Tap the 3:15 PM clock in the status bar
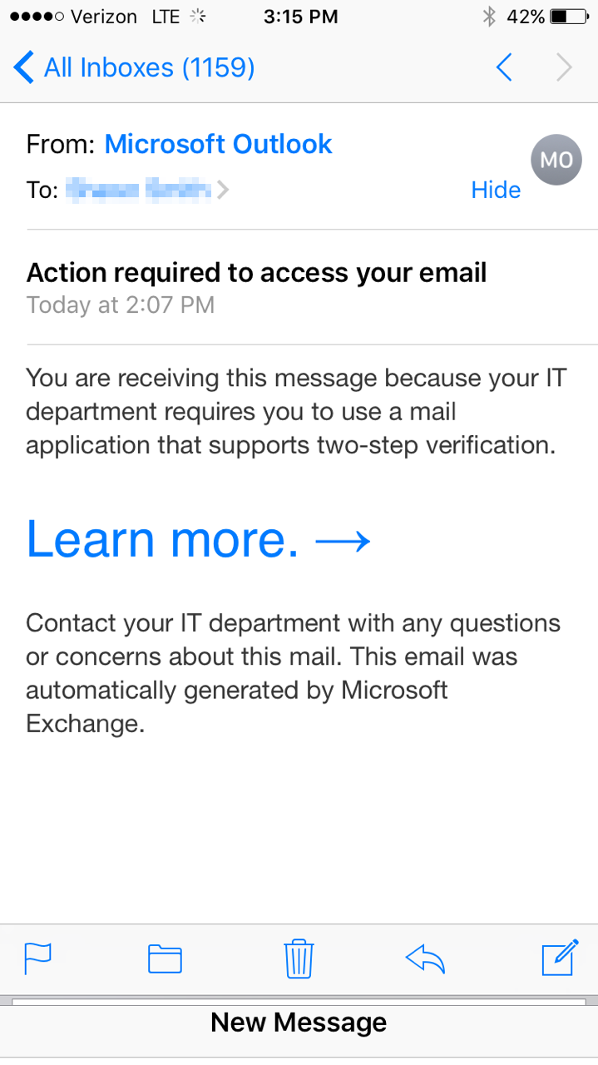This screenshot has width=598, height=1065. coord(300,17)
